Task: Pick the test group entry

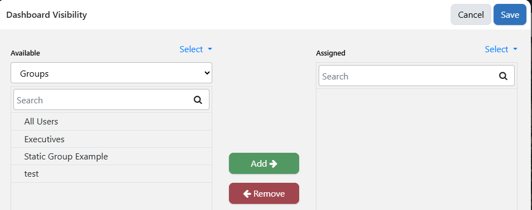Action: click(x=111, y=174)
